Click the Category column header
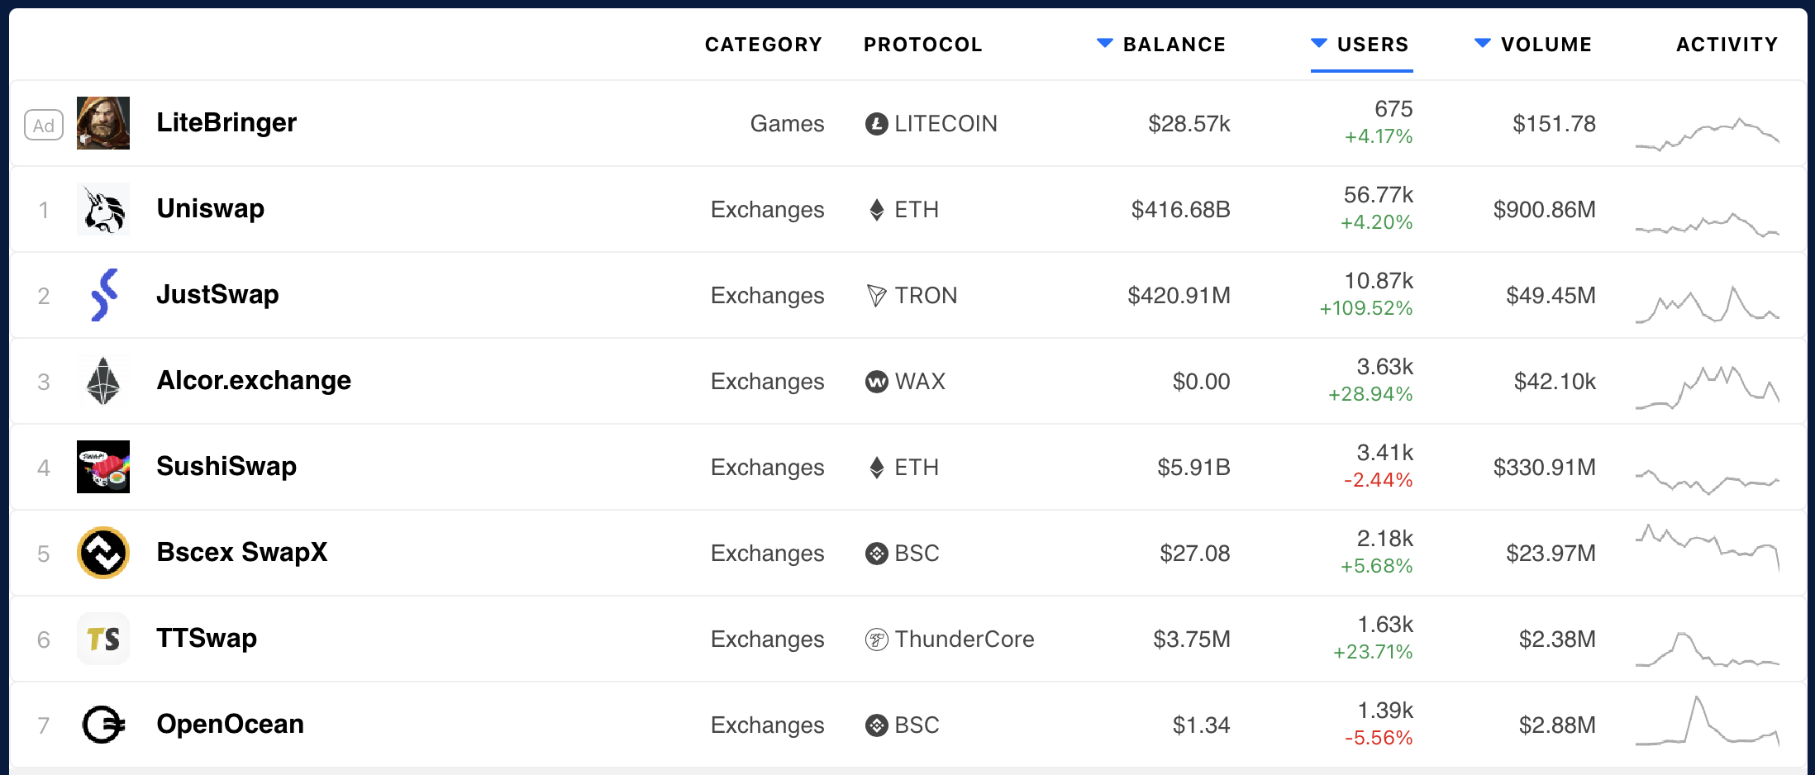This screenshot has width=1815, height=775. pyautogui.click(x=763, y=45)
